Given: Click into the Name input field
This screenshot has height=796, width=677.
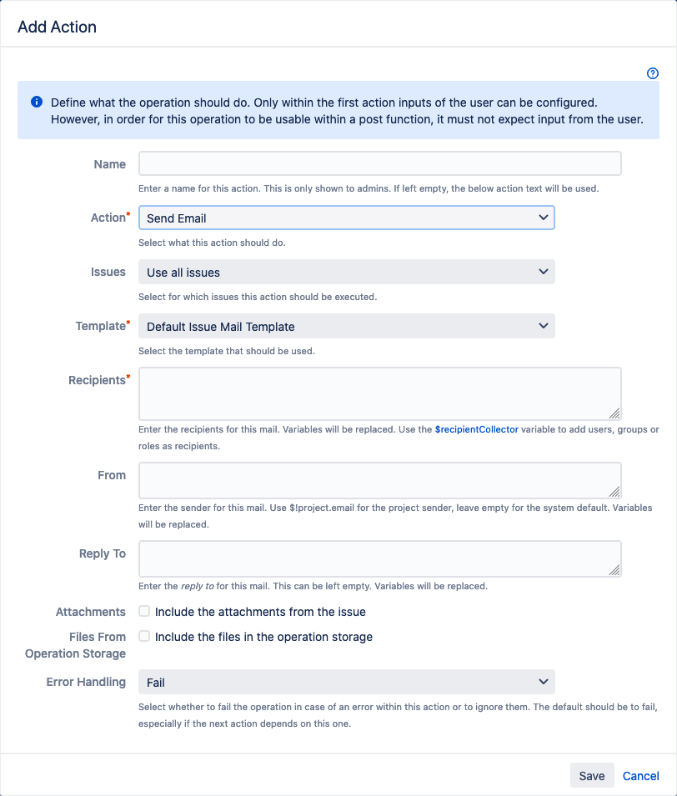Looking at the screenshot, I should click(379, 163).
